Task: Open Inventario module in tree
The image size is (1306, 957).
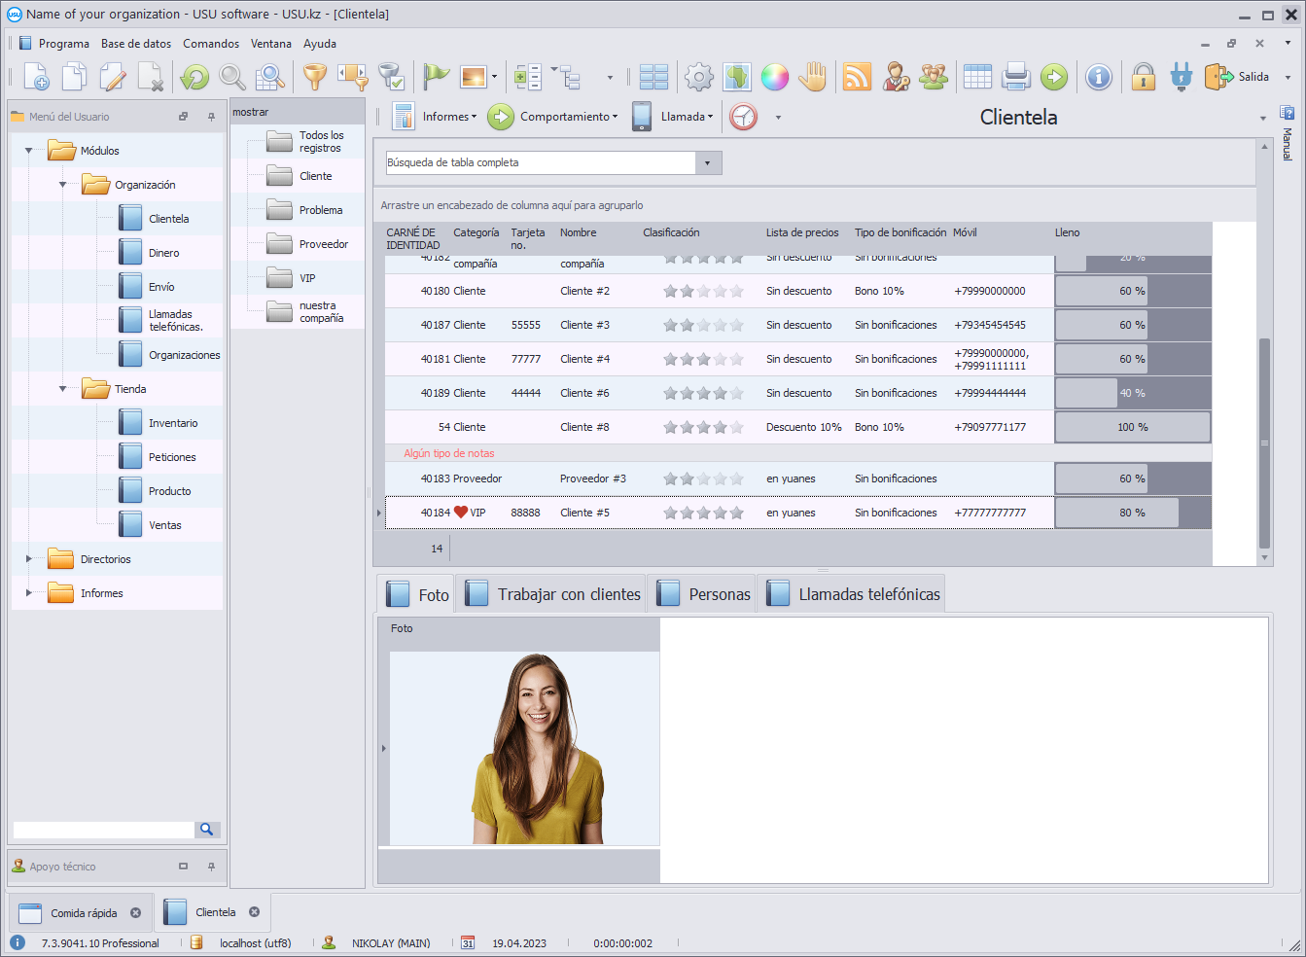Action: click(x=173, y=423)
